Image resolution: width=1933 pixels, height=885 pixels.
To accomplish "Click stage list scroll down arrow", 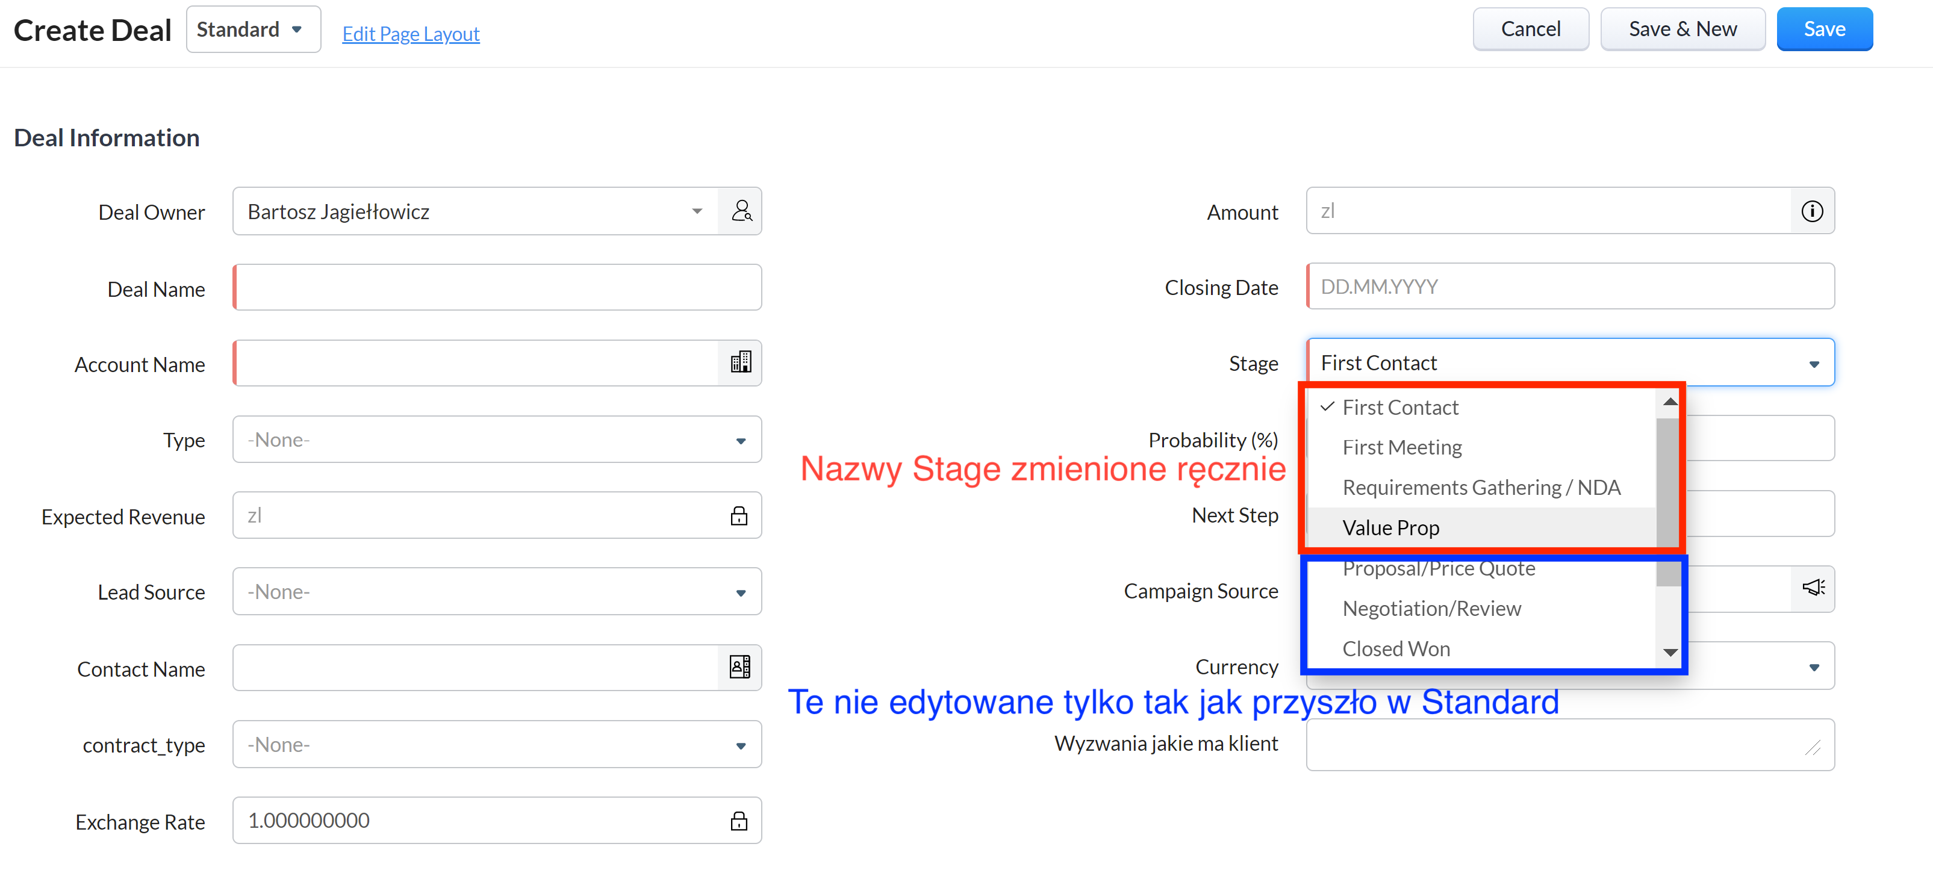I will 1670,652.
